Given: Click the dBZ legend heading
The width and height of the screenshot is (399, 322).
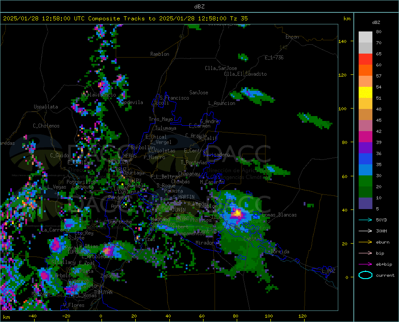Looking at the screenshot, I should pos(376,22).
